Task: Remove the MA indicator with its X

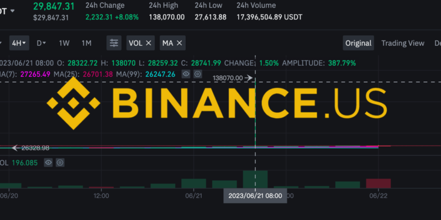Action: click(179, 43)
